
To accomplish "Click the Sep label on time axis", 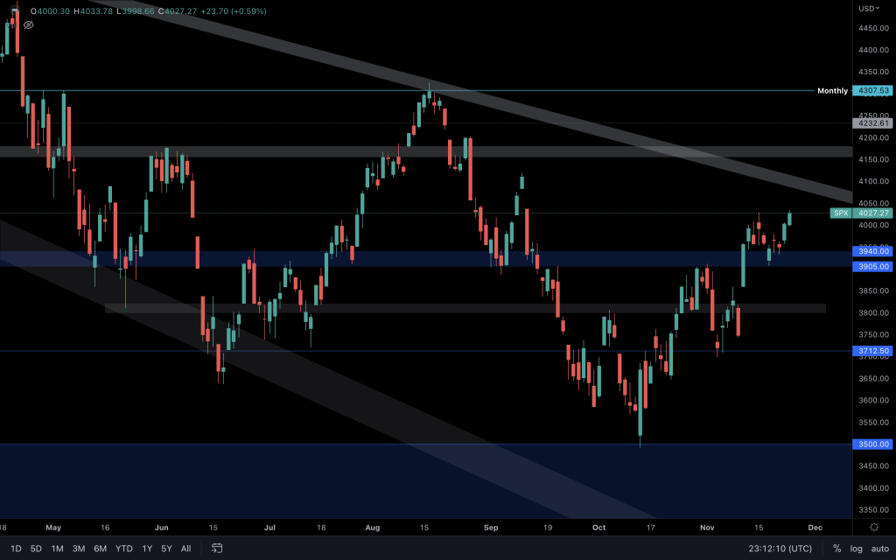I will pyautogui.click(x=491, y=528).
